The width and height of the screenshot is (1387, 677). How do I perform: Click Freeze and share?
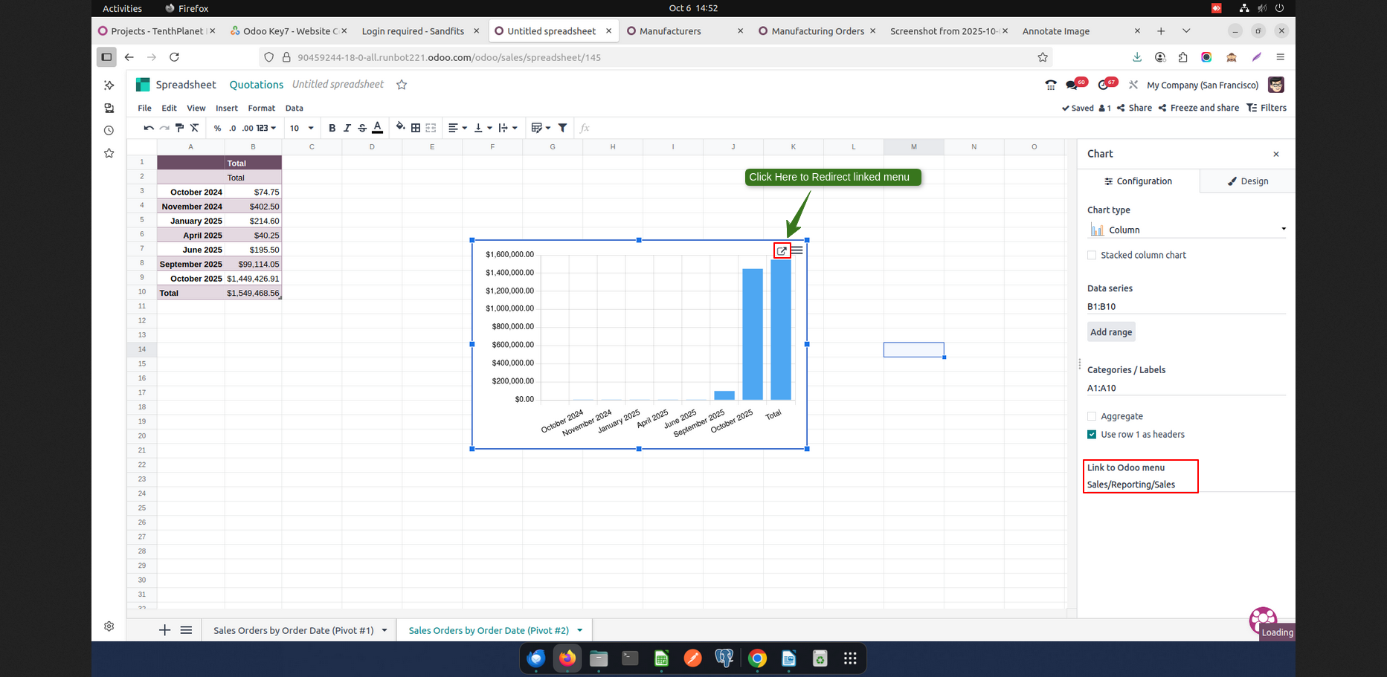(1199, 108)
